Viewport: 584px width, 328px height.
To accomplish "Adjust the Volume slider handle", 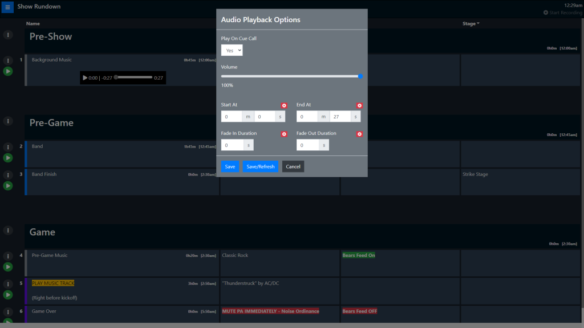I will pyautogui.click(x=360, y=76).
